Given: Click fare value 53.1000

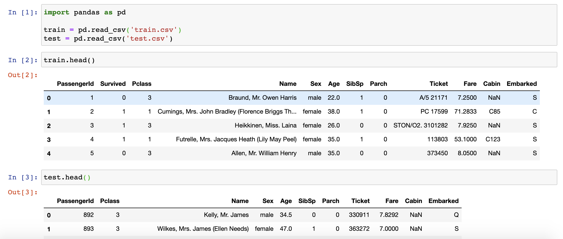Looking at the screenshot, I should pos(465,139).
